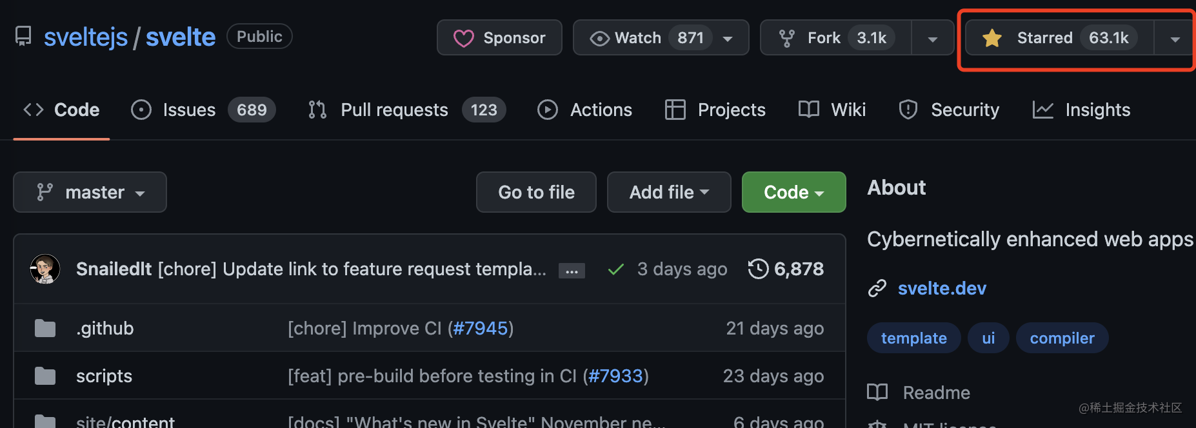Click the scripts folder icon
Viewport: 1196px width, 428px height.
tap(45, 376)
